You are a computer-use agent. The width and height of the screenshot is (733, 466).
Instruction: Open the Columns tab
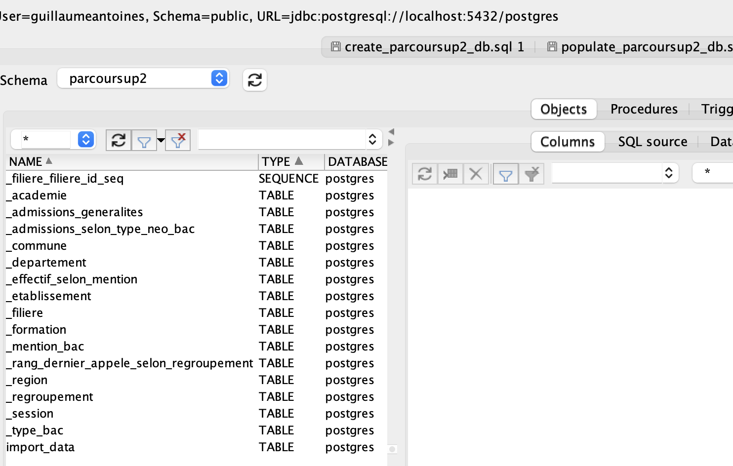(x=568, y=142)
